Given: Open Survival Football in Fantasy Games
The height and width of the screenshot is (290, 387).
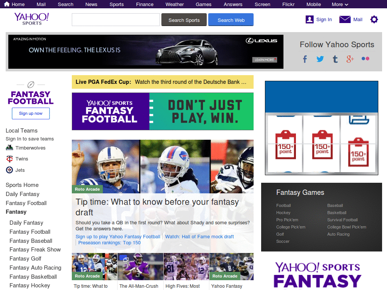Looking at the screenshot, I should coord(342,220).
